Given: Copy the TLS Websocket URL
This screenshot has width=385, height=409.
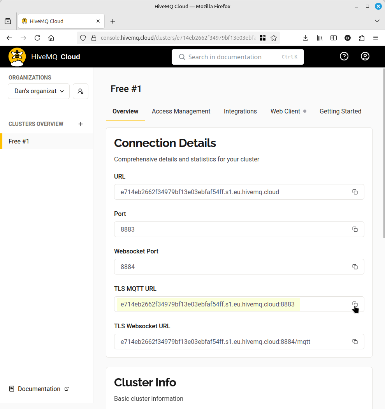Looking at the screenshot, I should tap(355, 342).
